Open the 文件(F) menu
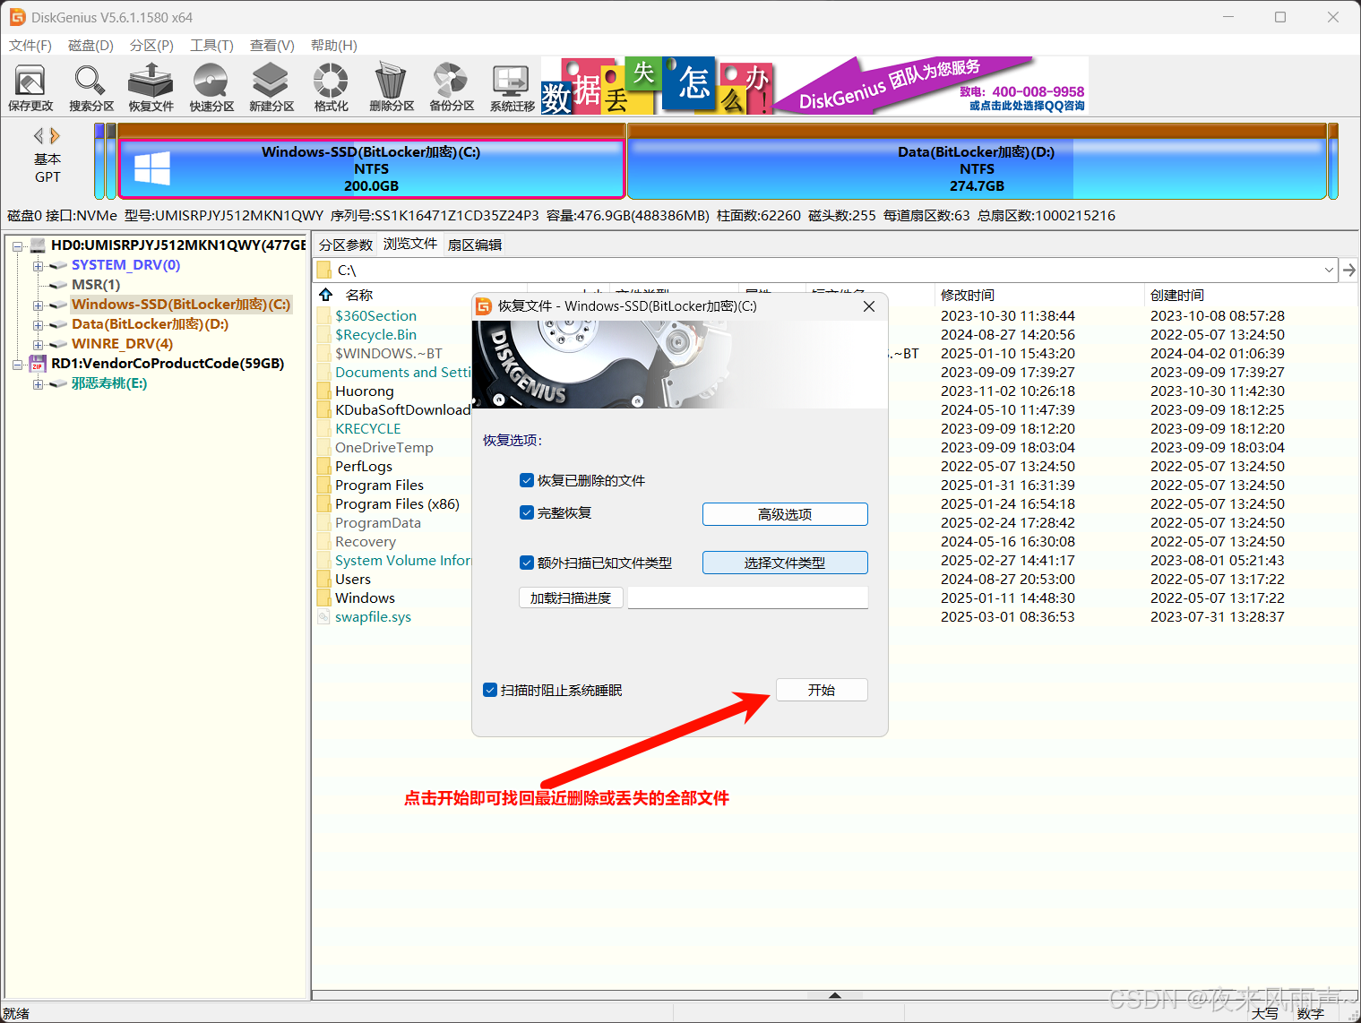 30,45
